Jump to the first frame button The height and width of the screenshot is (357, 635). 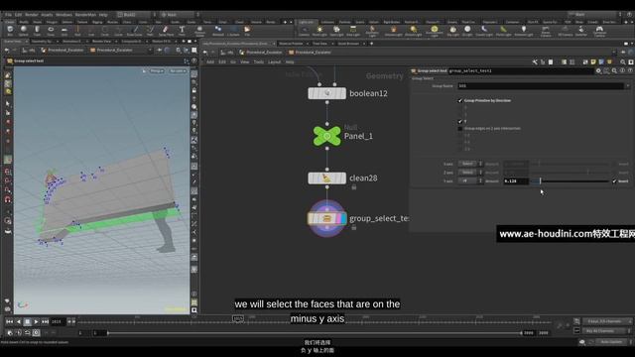9,321
